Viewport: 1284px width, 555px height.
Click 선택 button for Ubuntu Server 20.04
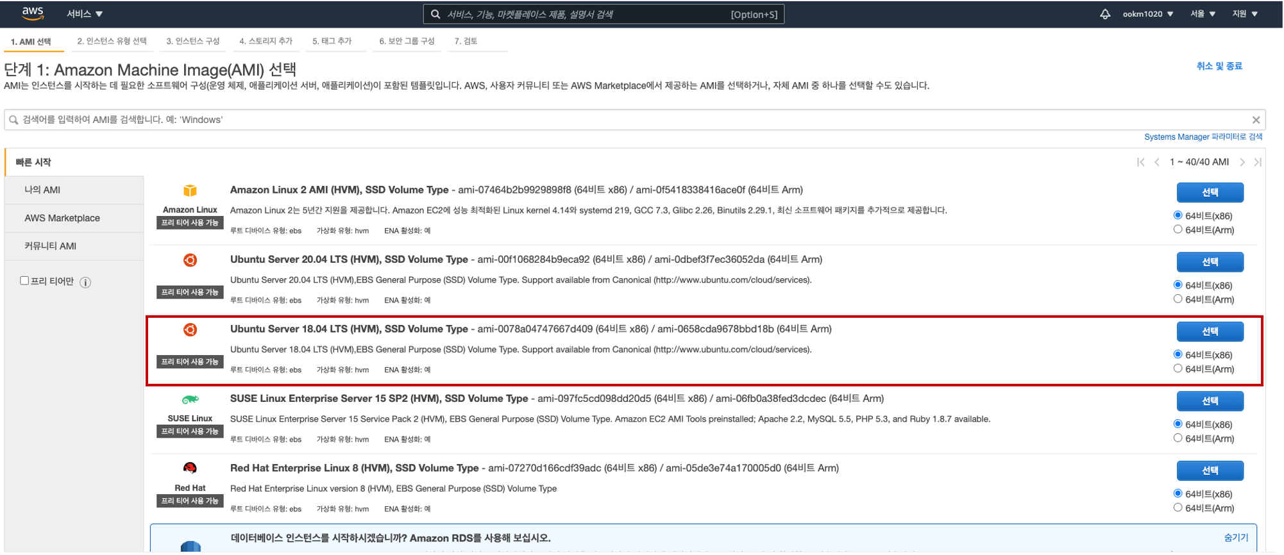tap(1210, 262)
